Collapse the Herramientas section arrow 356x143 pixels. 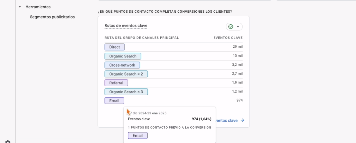[20, 7]
